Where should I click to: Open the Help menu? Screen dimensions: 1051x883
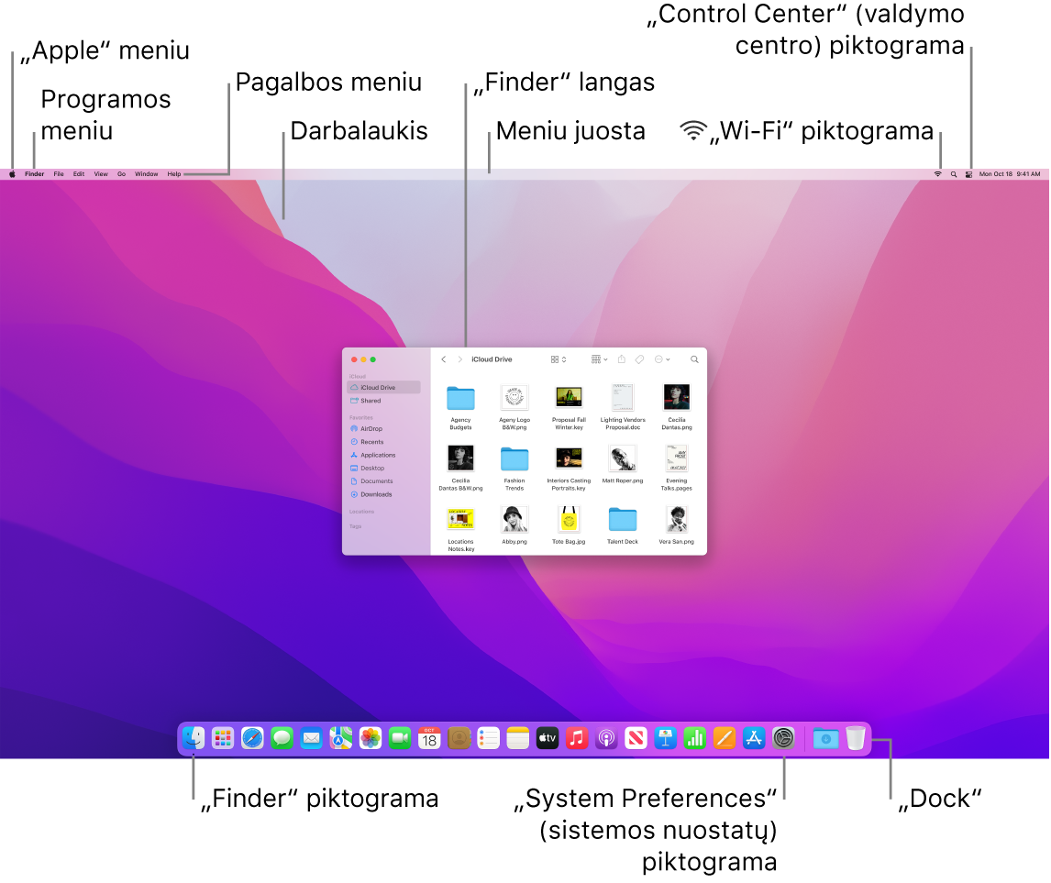tap(172, 173)
